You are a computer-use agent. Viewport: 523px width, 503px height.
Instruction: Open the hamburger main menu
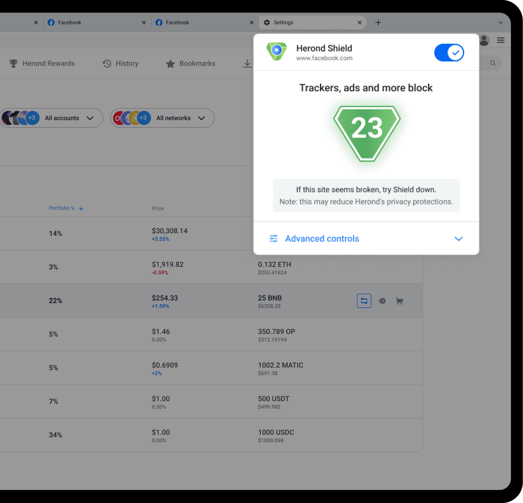point(501,40)
